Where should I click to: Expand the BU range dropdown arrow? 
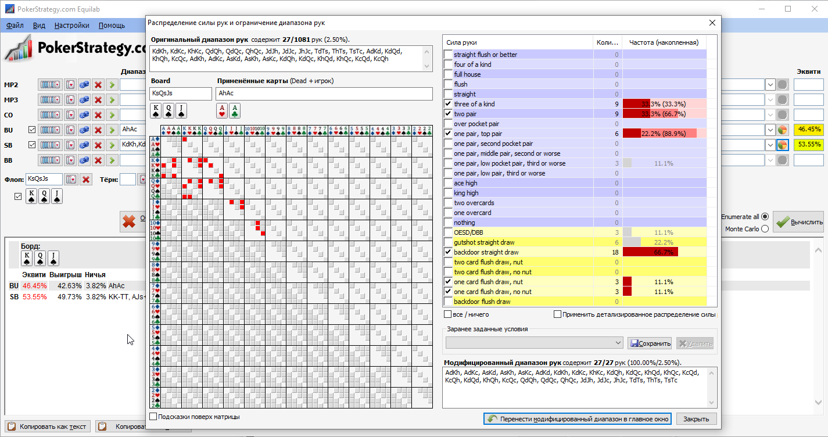[x=770, y=130]
